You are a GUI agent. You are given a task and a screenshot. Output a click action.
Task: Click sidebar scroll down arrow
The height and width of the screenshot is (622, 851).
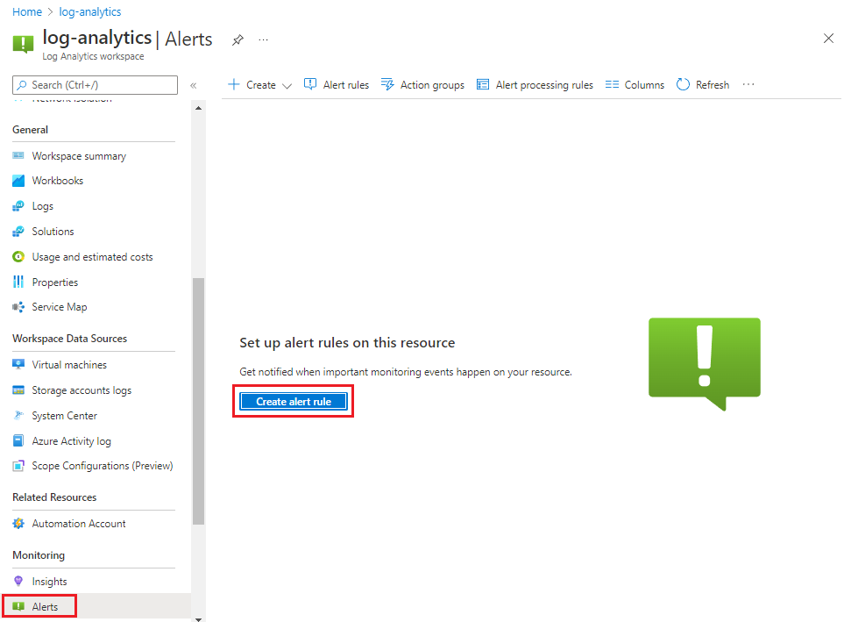(199, 618)
